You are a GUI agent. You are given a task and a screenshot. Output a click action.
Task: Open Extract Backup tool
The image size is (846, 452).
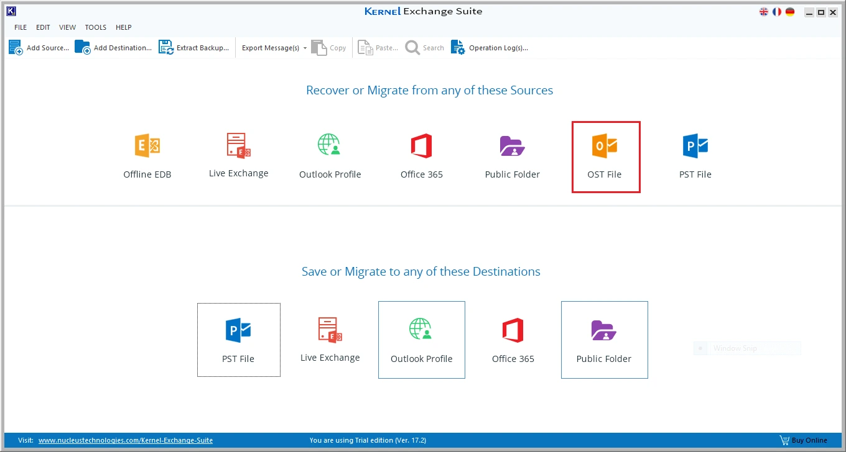click(193, 48)
